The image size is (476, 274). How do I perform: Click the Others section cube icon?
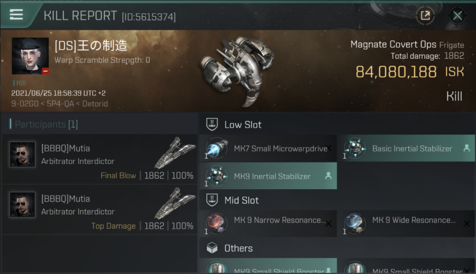tap(212, 248)
